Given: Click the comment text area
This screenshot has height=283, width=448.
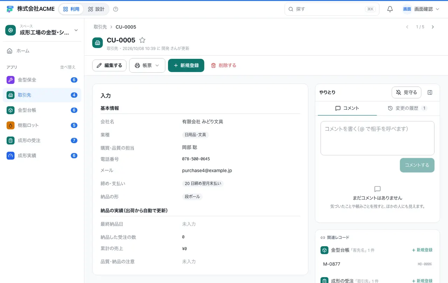Looking at the screenshot, I should pos(377,138).
